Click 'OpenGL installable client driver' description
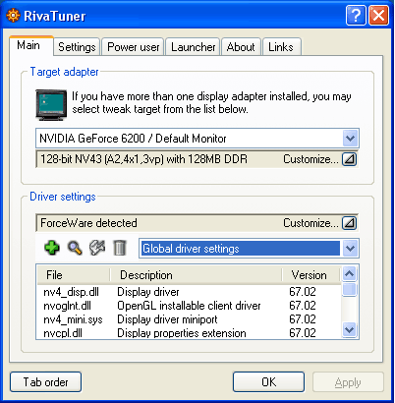 point(189,306)
